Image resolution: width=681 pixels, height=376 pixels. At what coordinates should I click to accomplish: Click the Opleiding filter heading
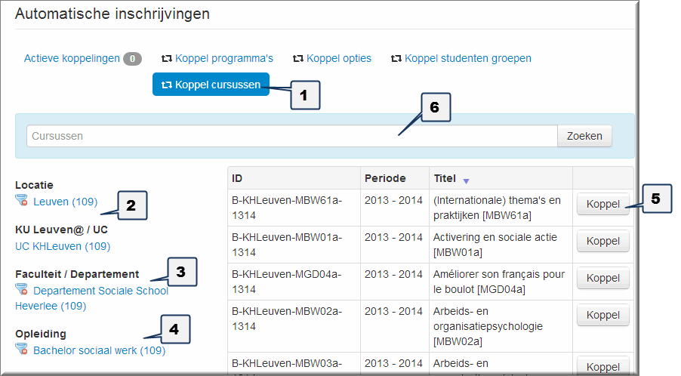(x=41, y=334)
